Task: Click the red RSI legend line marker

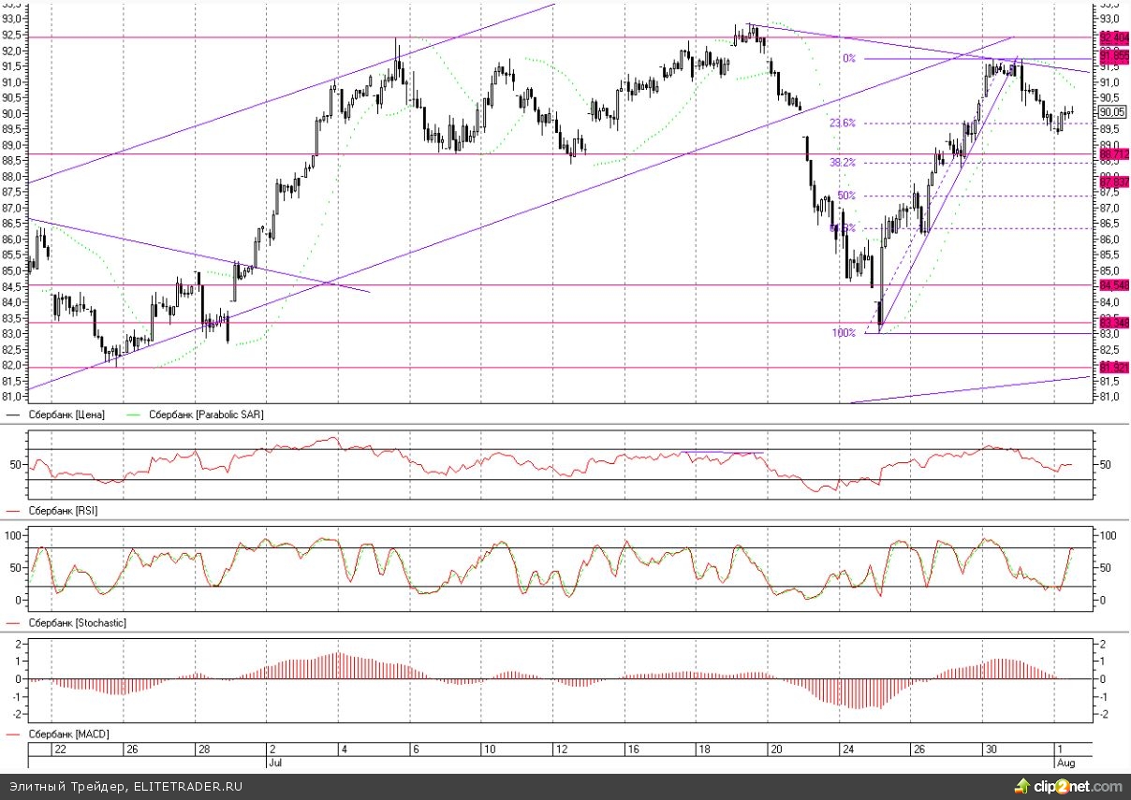Action: coord(13,511)
